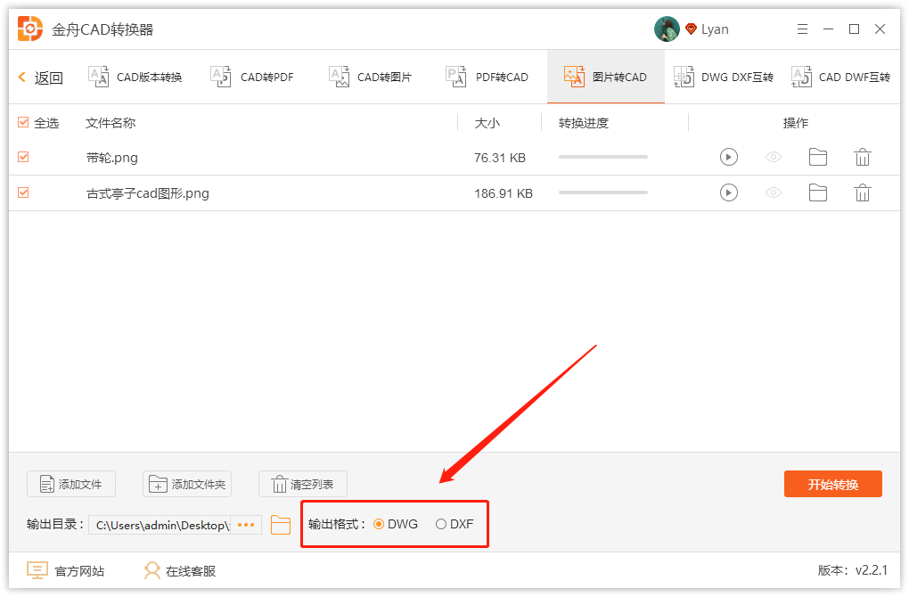Open the output folder for 带轮.png
The height and width of the screenshot is (597, 909).
tap(817, 157)
